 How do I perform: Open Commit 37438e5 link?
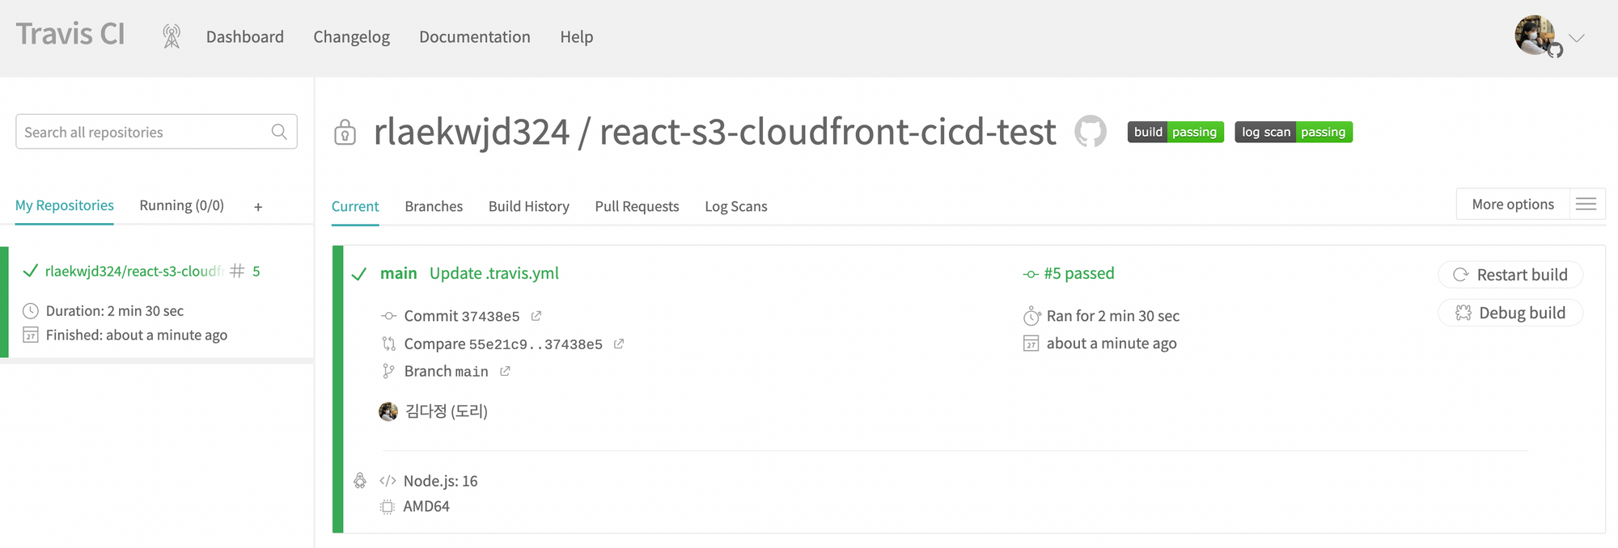point(462,316)
